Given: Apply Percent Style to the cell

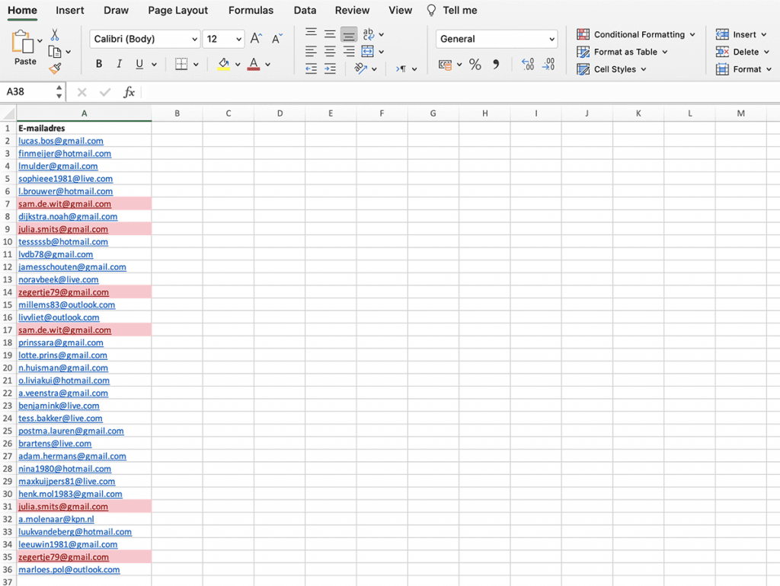Looking at the screenshot, I should 475,65.
